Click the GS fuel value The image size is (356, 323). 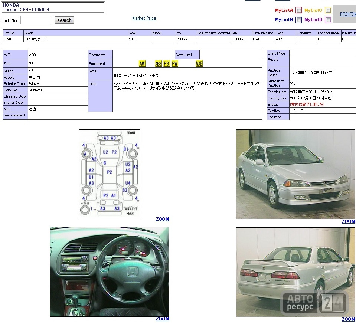coord(31,64)
